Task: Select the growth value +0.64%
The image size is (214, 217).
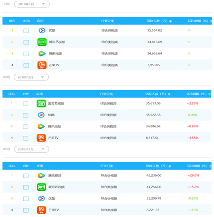Action: tap(193, 126)
